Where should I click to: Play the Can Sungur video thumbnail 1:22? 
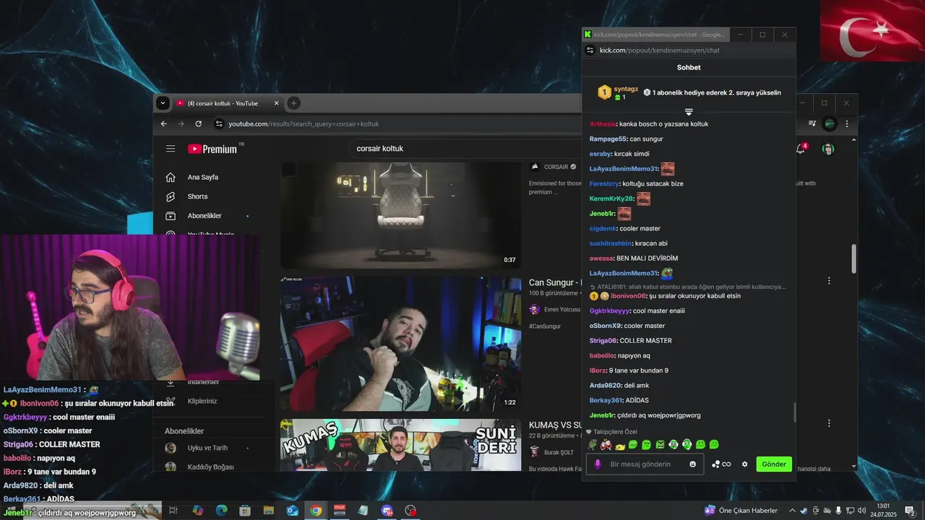click(401, 344)
